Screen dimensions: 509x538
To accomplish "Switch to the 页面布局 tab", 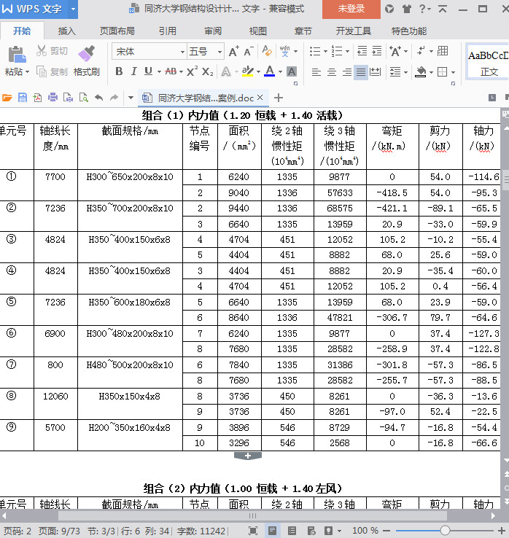I will [x=117, y=31].
